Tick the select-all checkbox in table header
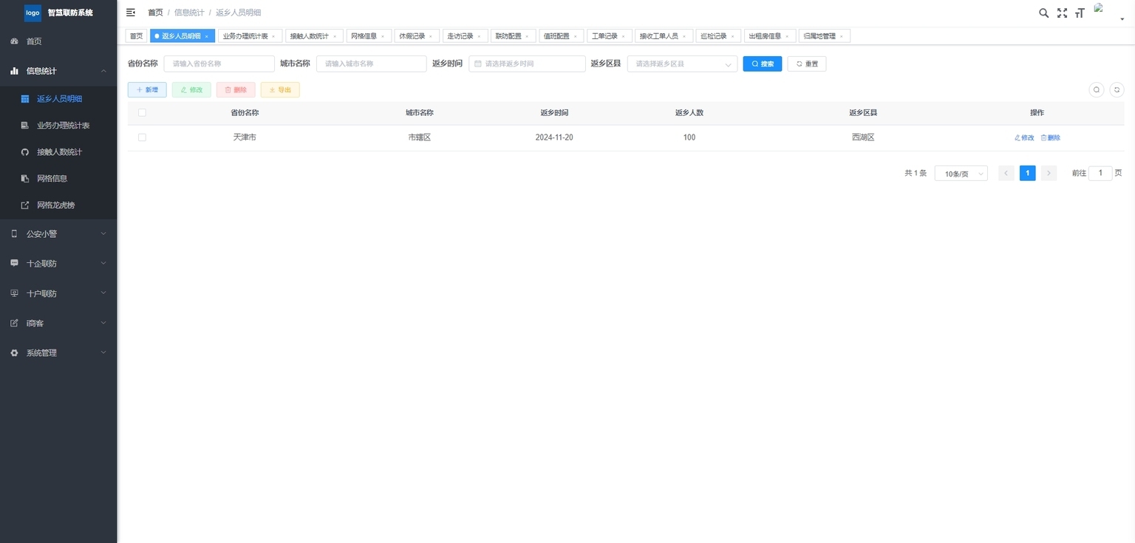The width and height of the screenshot is (1135, 543). [142, 113]
